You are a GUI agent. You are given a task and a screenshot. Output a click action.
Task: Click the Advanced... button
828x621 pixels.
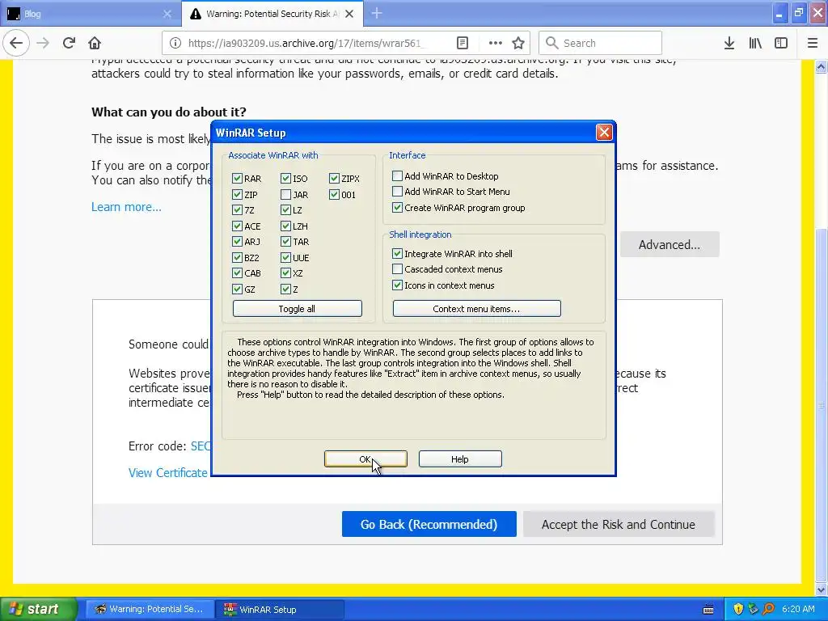669,244
